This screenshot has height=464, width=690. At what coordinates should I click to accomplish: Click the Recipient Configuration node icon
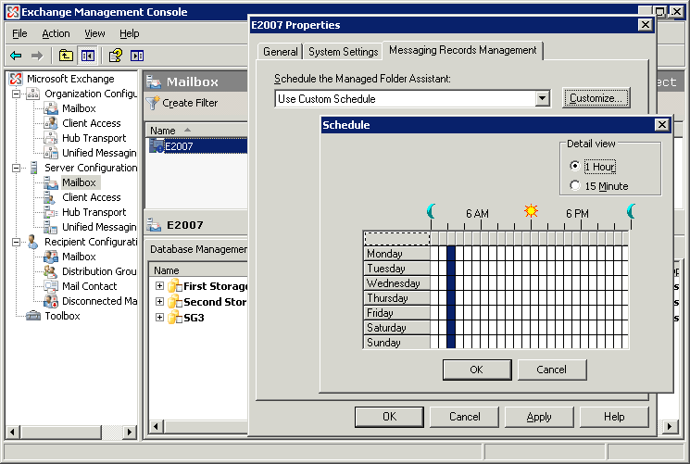[x=33, y=242]
